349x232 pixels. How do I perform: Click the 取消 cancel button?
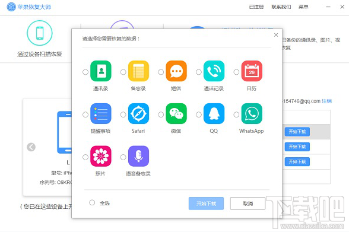click(248, 204)
